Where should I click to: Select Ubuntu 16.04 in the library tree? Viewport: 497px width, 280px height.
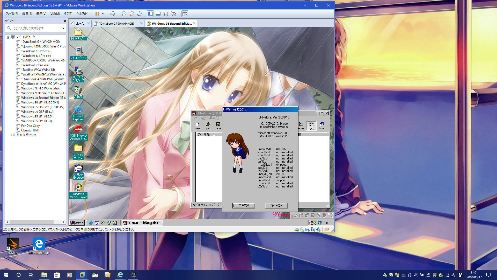click(30, 130)
